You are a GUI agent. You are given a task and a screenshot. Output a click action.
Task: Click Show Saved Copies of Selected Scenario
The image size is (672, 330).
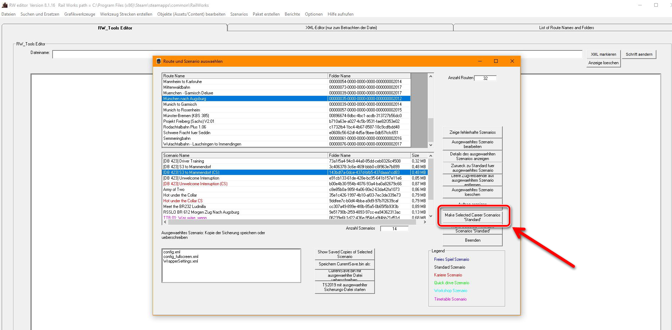[x=344, y=254]
